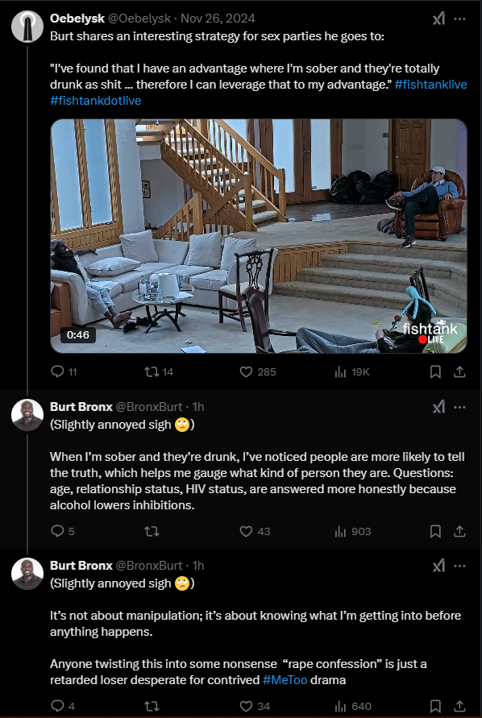Open more options on second Burt Bronx reply
The width and height of the screenshot is (482, 718).
459,566
